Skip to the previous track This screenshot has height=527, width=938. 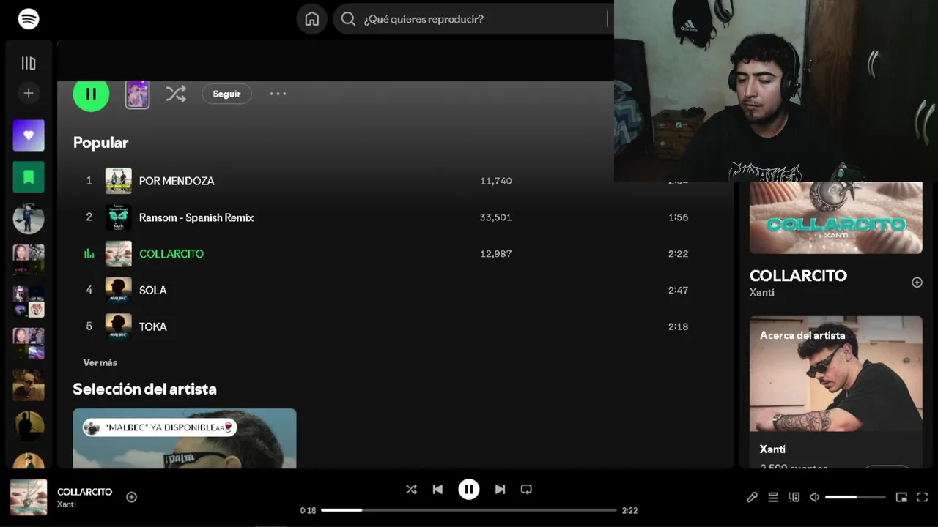point(437,490)
